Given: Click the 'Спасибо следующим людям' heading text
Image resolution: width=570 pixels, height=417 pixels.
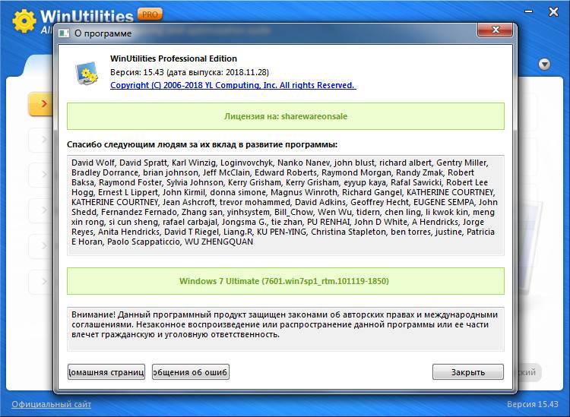Looking at the screenshot, I should 202,144.
